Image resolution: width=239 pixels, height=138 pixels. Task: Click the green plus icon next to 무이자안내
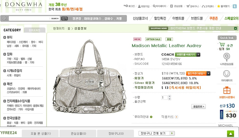151,117
